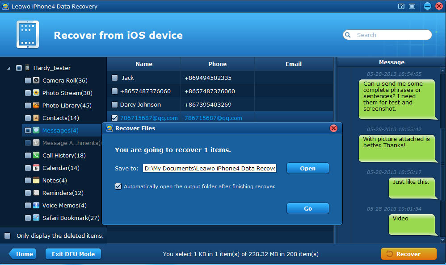The image size is (446, 265).
Task: Select the Photo Stream sunflower icon
Action: click(x=36, y=93)
